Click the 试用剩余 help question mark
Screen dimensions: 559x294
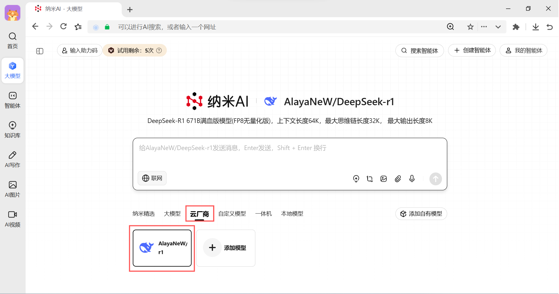(159, 50)
